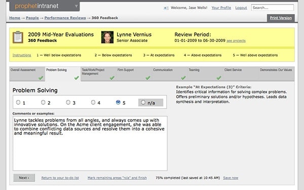
Task: Open the Print Version button
Action: pos(281,18)
